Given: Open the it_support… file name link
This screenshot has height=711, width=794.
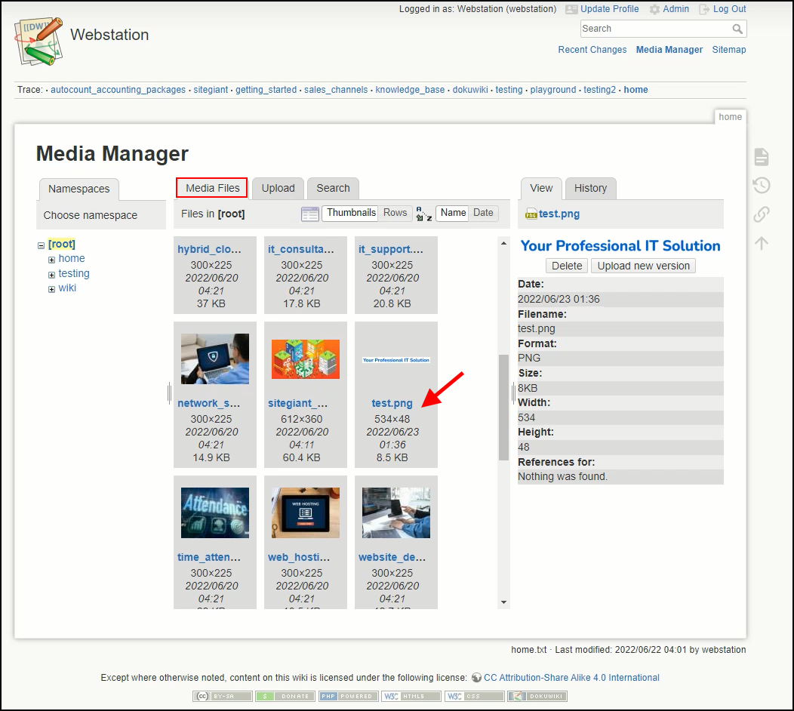Looking at the screenshot, I should click(390, 249).
